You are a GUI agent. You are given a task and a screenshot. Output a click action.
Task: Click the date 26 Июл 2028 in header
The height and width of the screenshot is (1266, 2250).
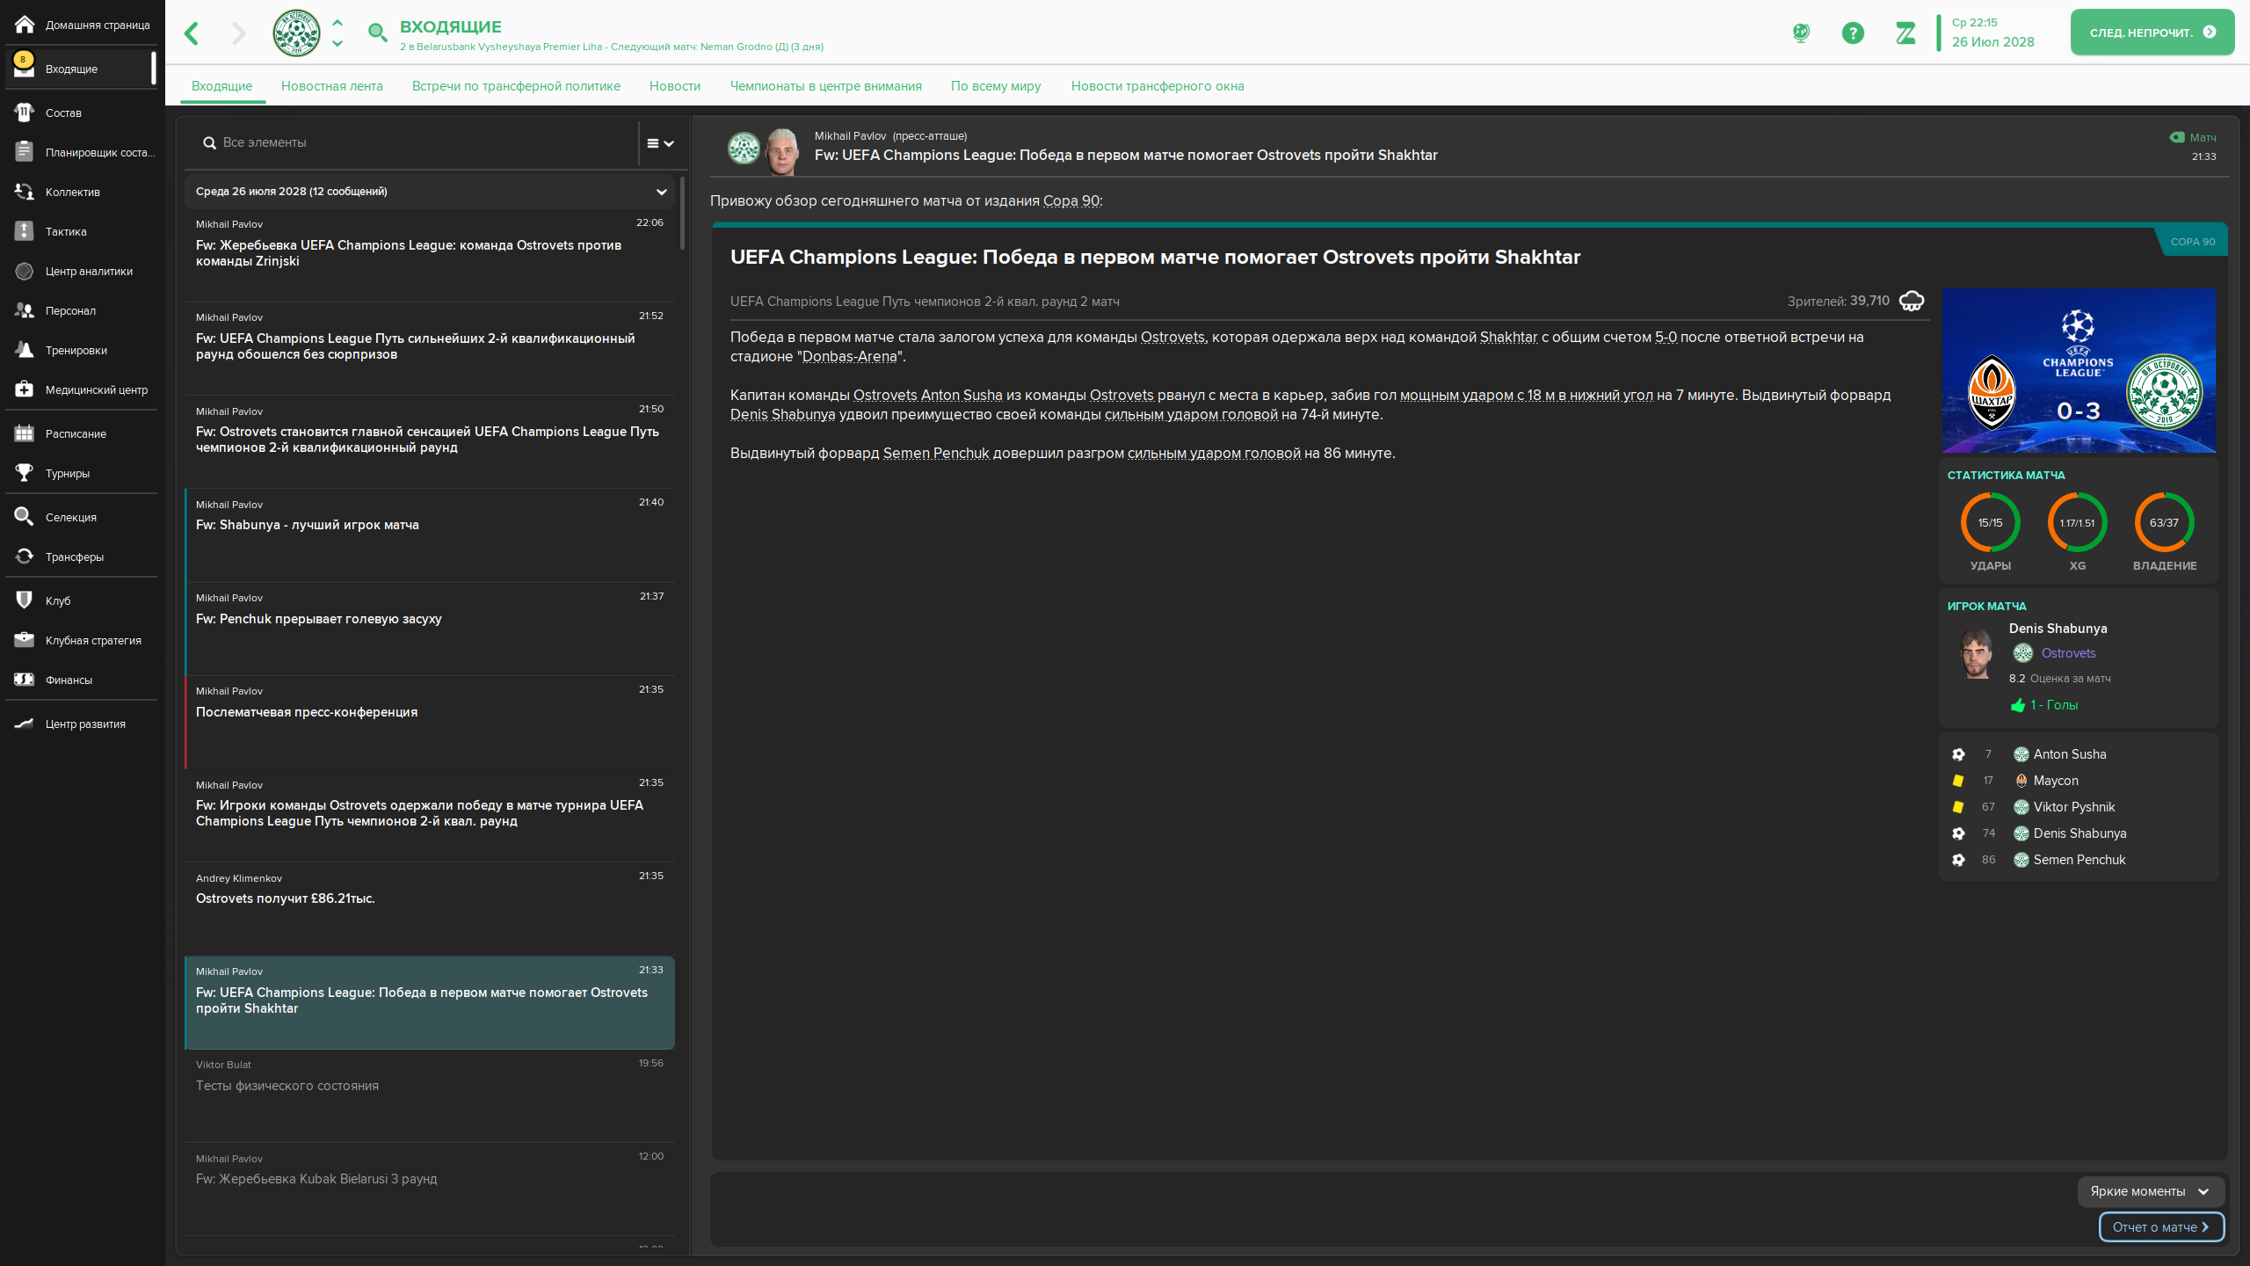(1992, 42)
